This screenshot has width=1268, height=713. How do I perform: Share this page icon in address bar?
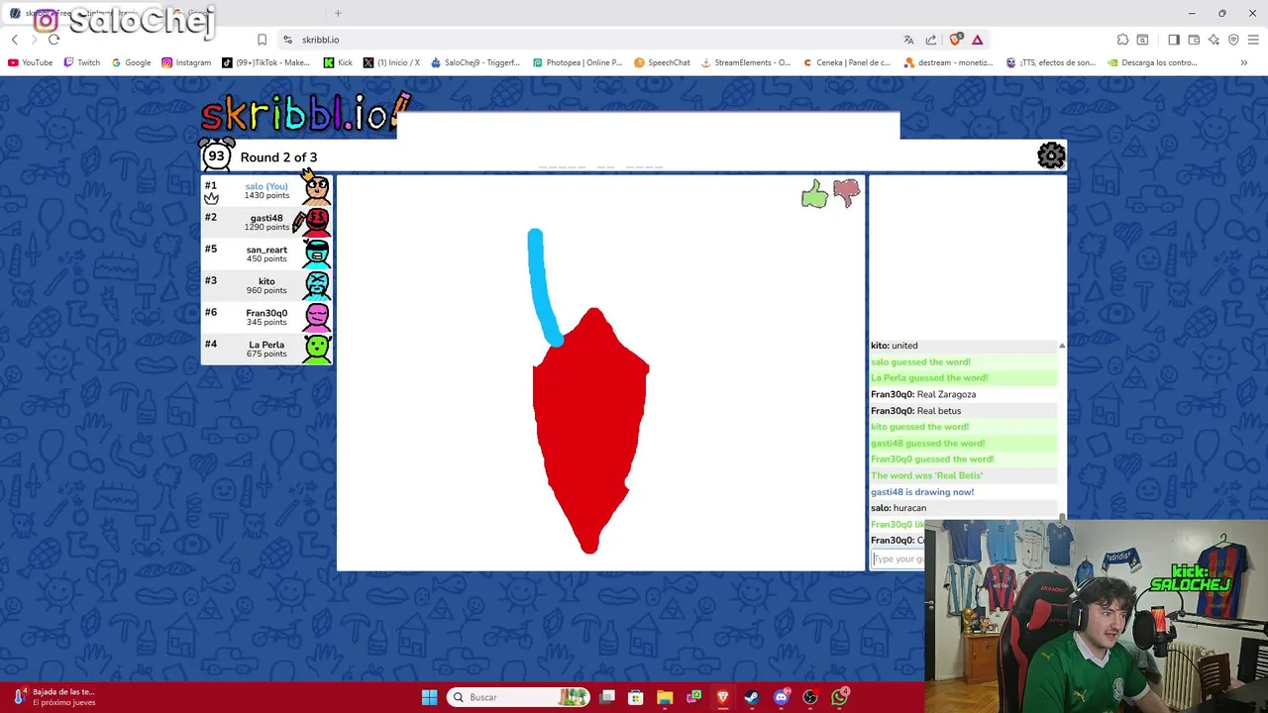[x=931, y=40]
